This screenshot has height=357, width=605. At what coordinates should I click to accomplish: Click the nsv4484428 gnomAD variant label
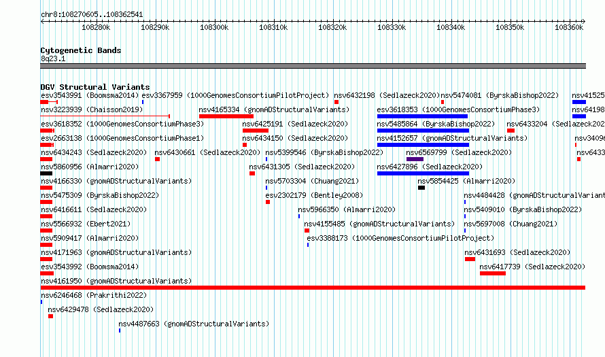pyautogui.click(x=534, y=195)
